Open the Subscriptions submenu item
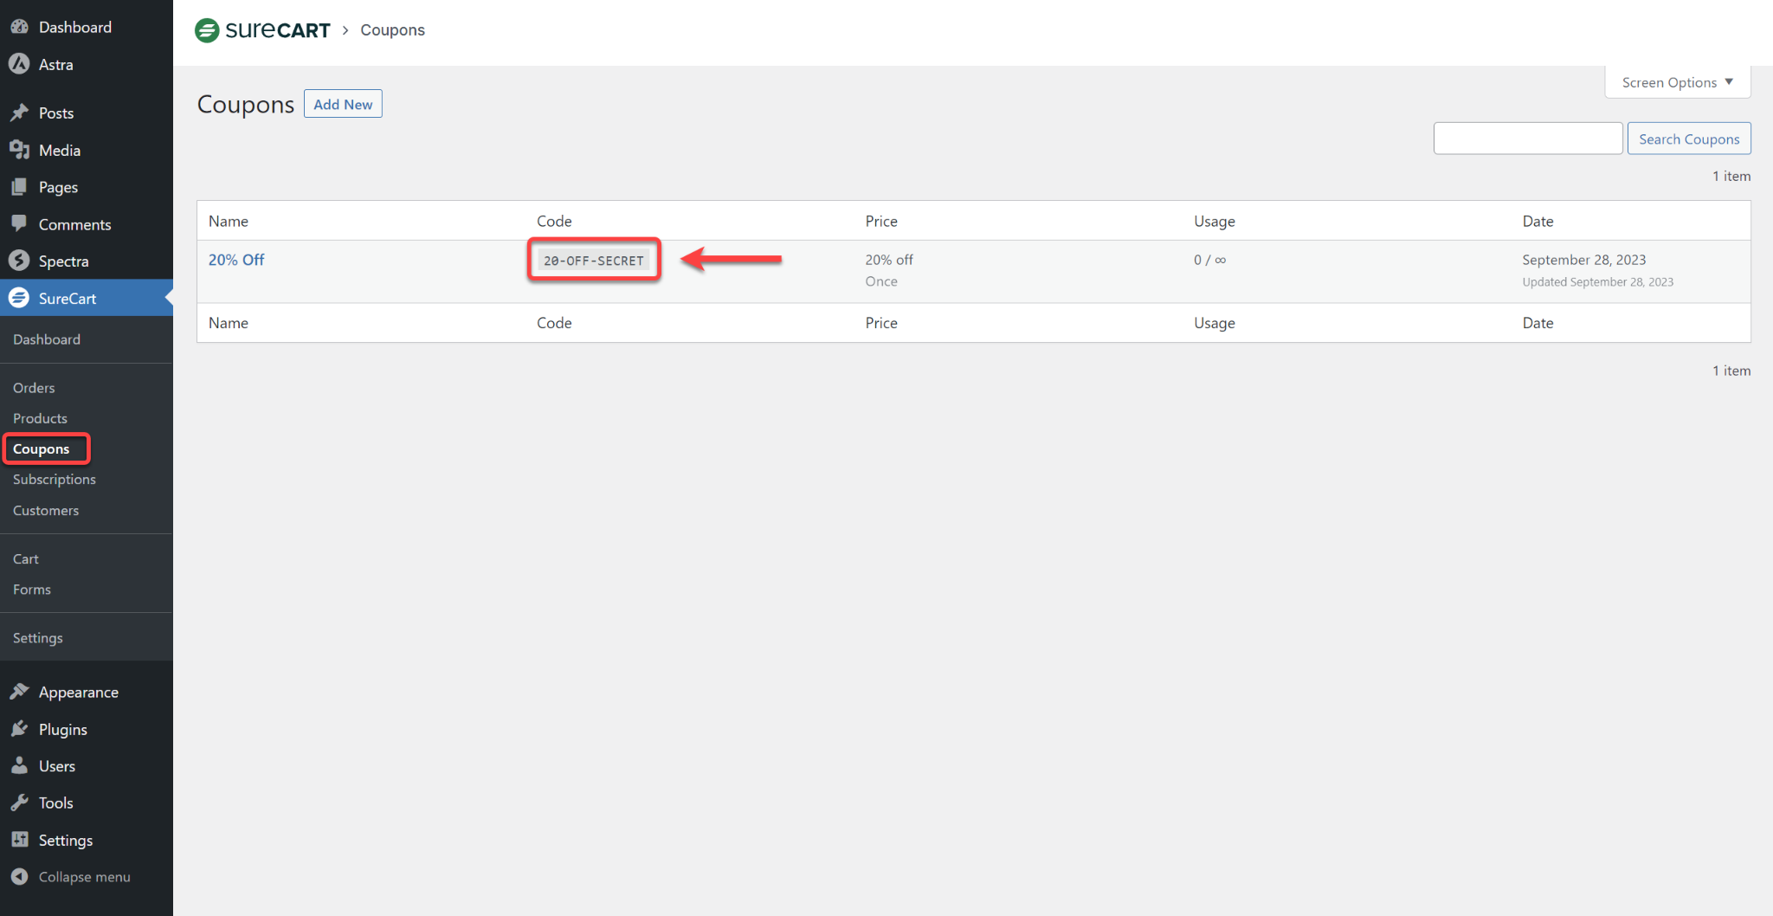Viewport: 1773px width, 916px height. [x=54, y=479]
